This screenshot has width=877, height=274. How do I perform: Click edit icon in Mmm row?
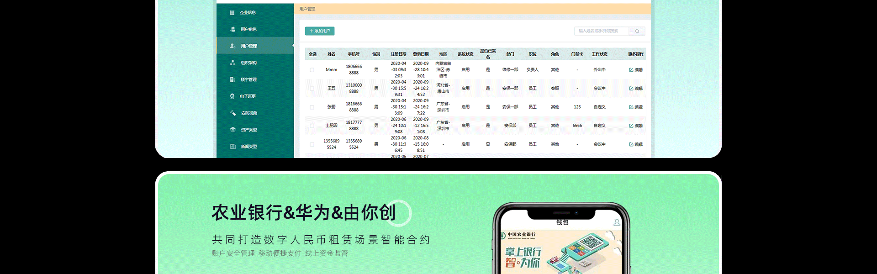click(x=631, y=70)
